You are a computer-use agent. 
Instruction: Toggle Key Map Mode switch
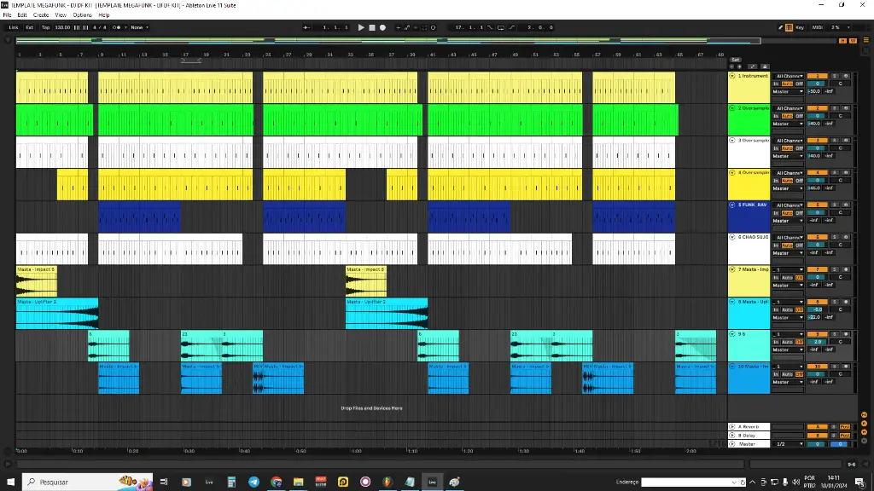799,27
